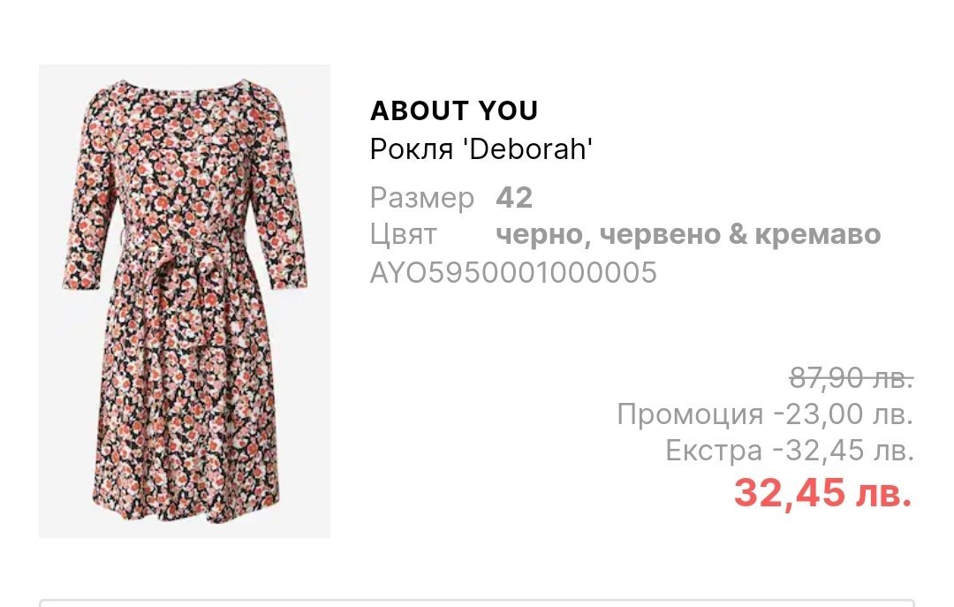
Task: Click the Цвят label
Action: click(403, 235)
